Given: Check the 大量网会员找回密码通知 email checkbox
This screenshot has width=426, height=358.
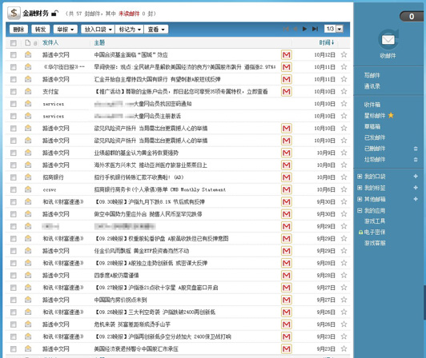Looking at the screenshot, I should click(x=13, y=104).
